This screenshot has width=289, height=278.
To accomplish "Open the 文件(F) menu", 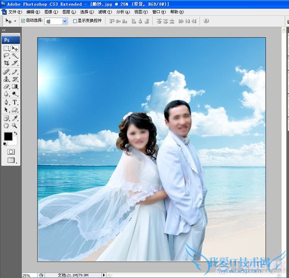I will [x=15, y=12].
